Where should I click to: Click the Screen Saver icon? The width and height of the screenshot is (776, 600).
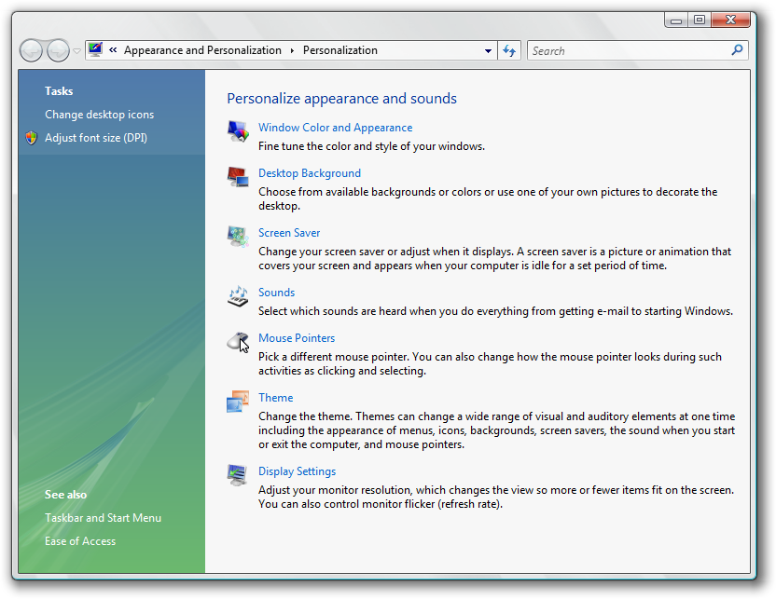coord(238,237)
